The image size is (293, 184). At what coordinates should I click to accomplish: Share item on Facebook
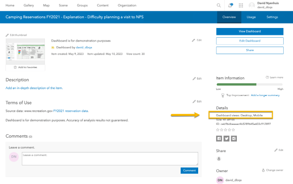219,139
